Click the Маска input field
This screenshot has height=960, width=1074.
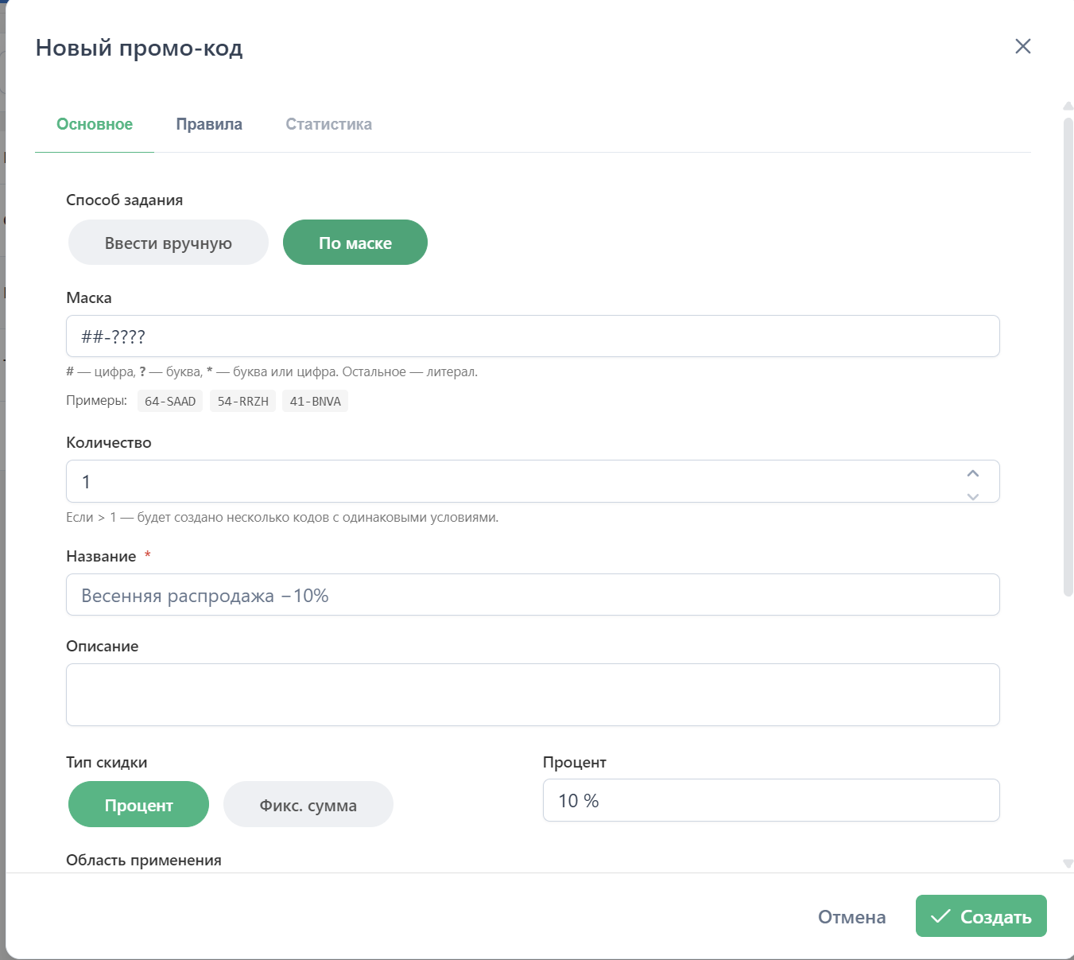tap(532, 336)
